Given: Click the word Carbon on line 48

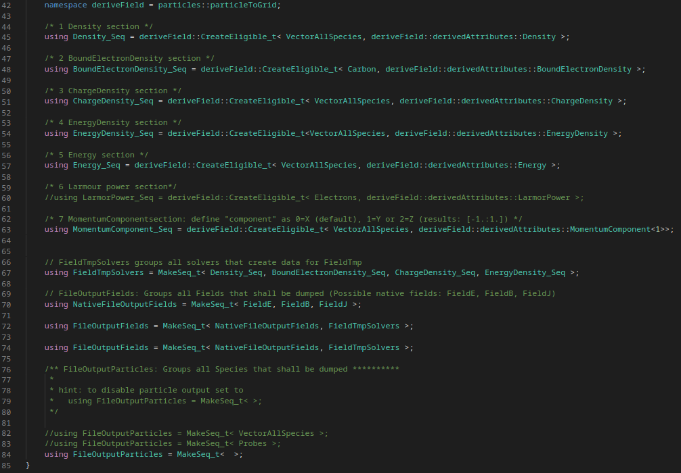Looking at the screenshot, I should (363, 68).
